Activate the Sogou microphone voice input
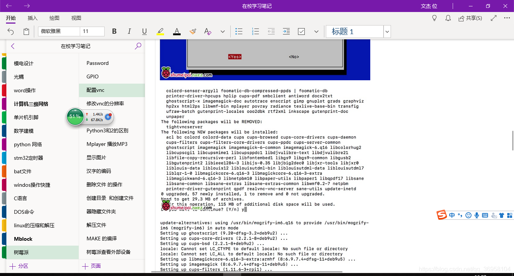 [477, 215]
